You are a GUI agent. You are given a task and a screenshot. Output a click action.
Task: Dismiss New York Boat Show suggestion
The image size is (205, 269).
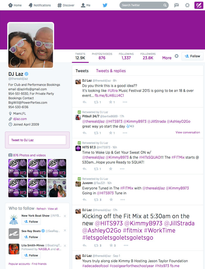pyautogui.click(x=65, y=216)
